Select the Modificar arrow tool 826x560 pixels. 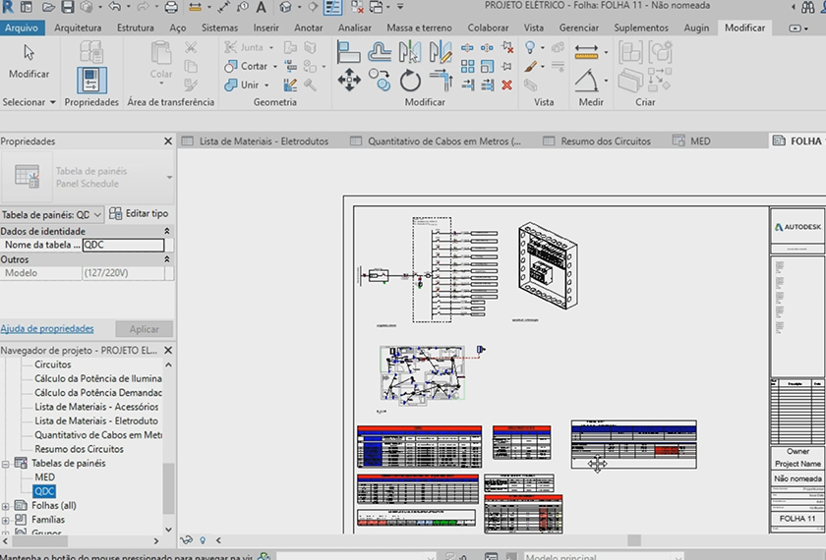pyautogui.click(x=29, y=54)
